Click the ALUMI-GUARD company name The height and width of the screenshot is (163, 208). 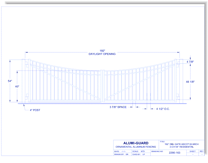[x=136, y=143]
